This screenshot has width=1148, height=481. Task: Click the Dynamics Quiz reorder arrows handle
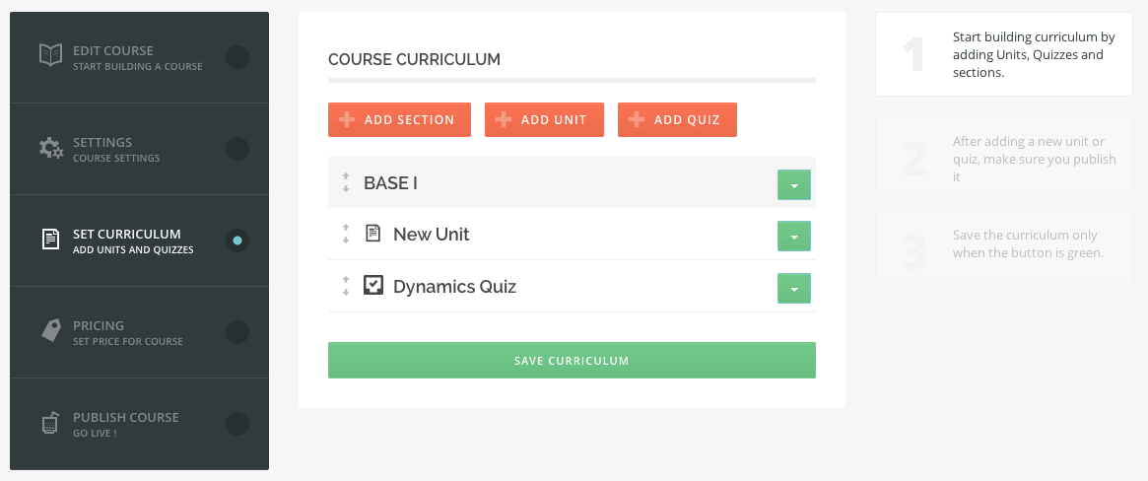click(346, 286)
